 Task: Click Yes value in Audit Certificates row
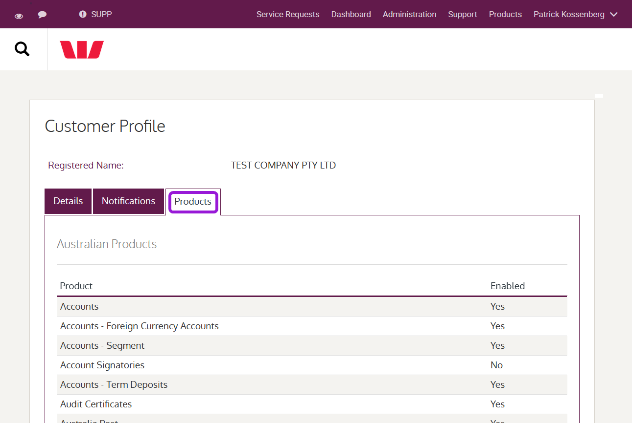497,404
